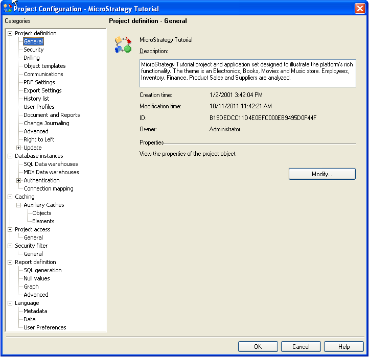
Task: Click the MicroStrategy Tutorial project name text
Action: pyautogui.click(x=166, y=40)
